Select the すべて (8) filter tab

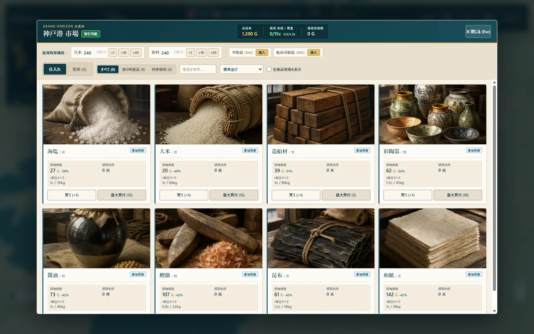coord(108,69)
